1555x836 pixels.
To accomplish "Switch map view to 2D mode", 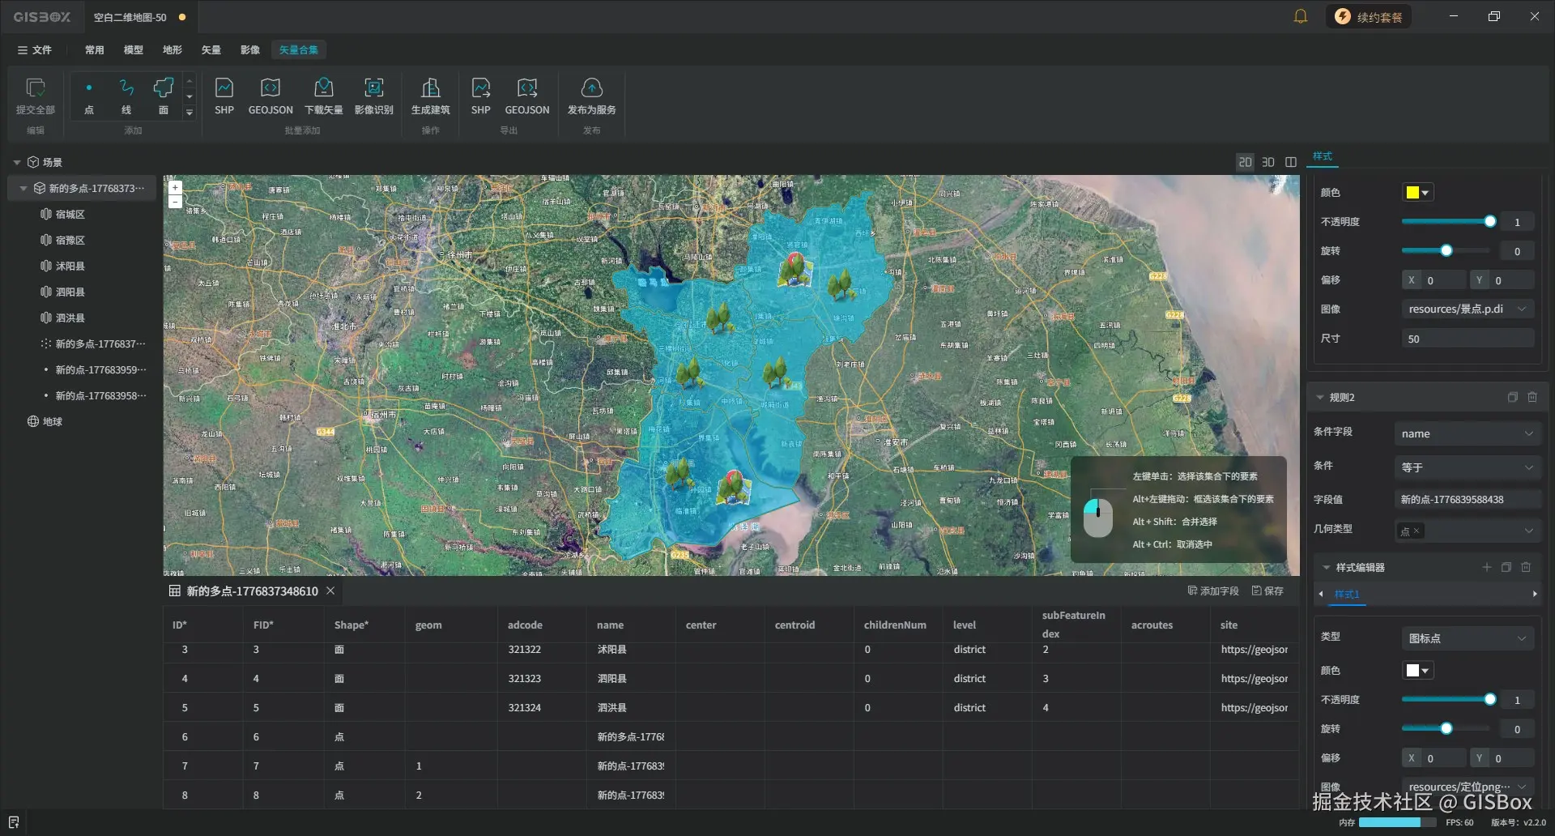I will point(1245,162).
